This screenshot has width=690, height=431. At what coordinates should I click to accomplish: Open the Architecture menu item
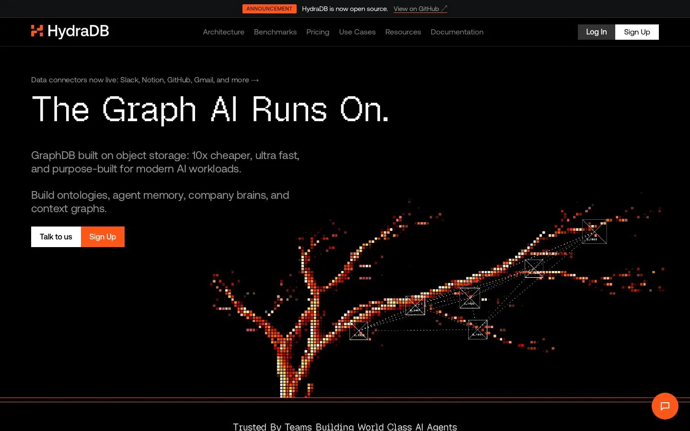223,32
